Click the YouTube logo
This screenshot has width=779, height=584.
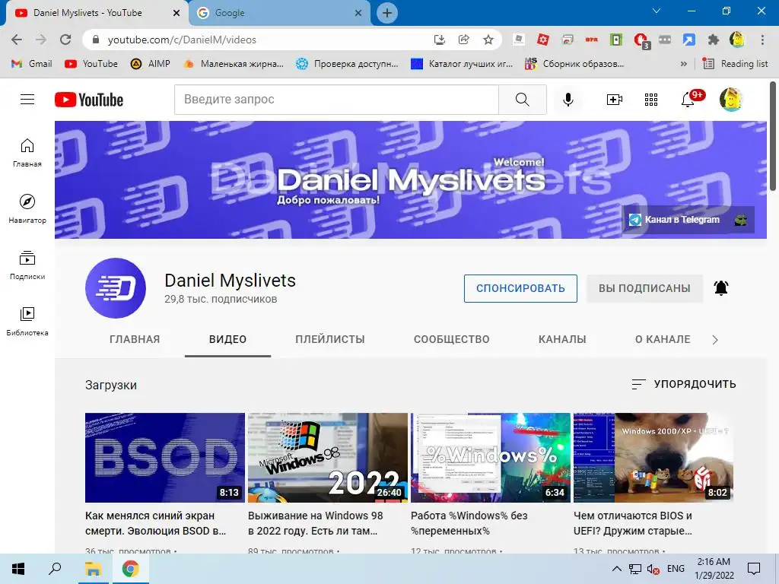(x=89, y=100)
